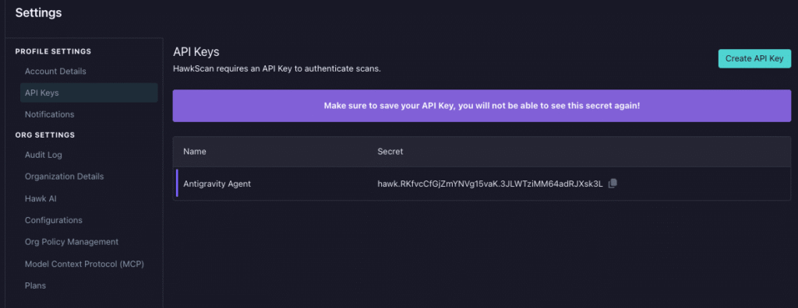This screenshot has width=798, height=308.
Task: Click the ORG SETTINGS section label
Action: click(45, 135)
